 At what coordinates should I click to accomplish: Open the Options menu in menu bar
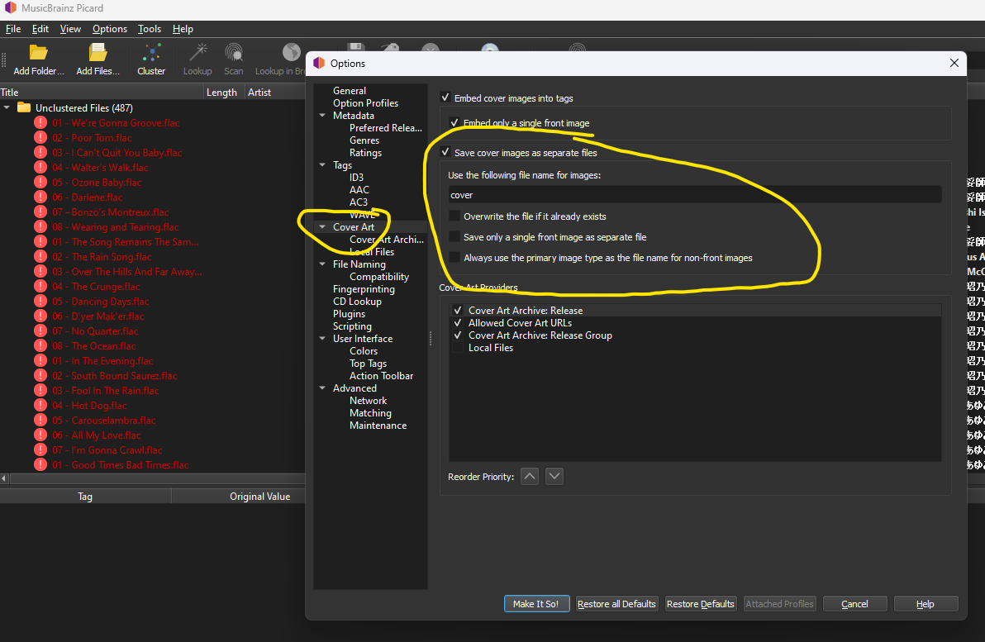click(110, 29)
